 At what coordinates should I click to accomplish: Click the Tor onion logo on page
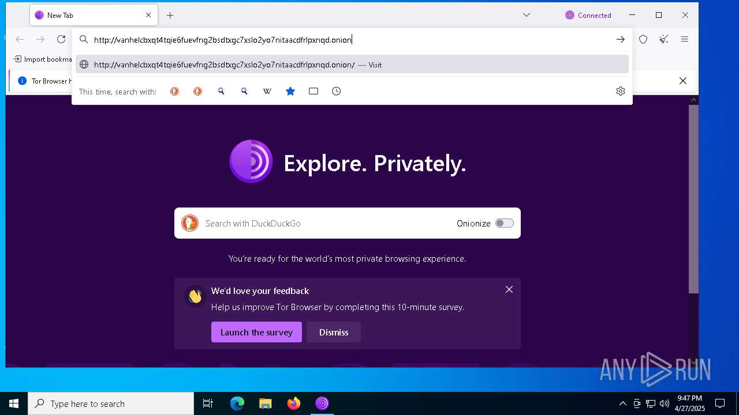pyautogui.click(x=251, y=161)
